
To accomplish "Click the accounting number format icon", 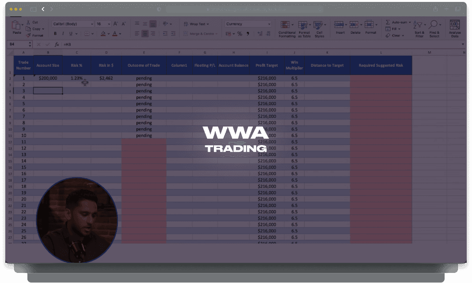I will (228, 34).
